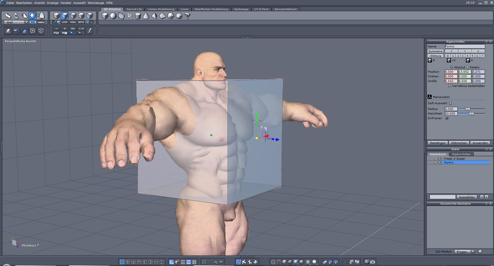Click the Symmetrie button
The width and height of the screenshot is (494, 266).
click(436, 51)
